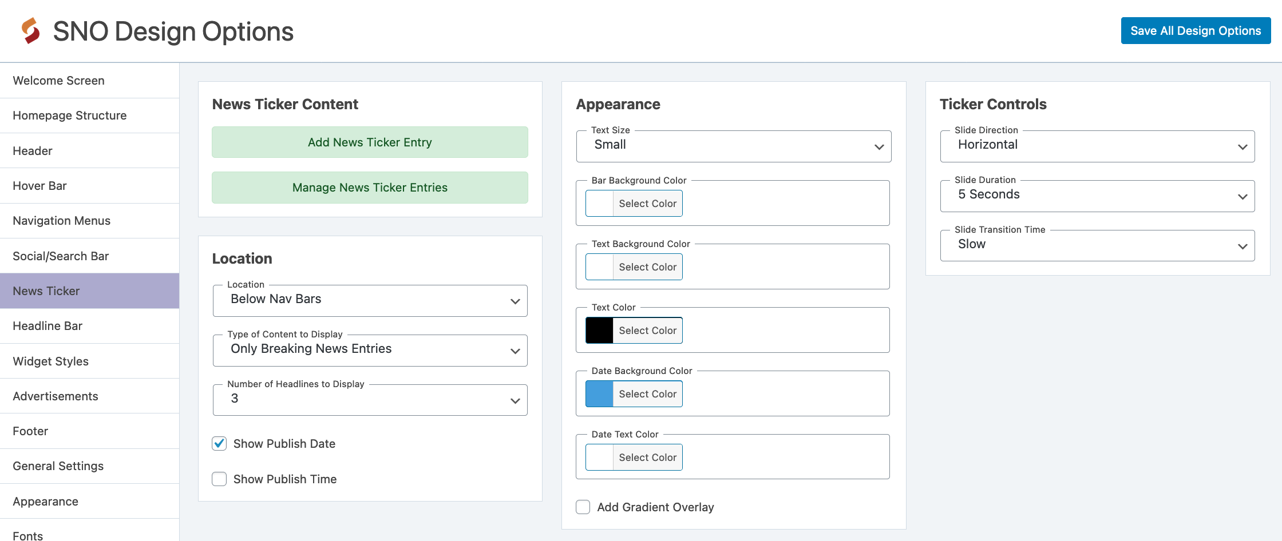Image resolution: width=1282 pixels, height=541 pixels.
Task: Click Bar Background Color swatch
Action: pyautogui.click(x=599, y=204)
